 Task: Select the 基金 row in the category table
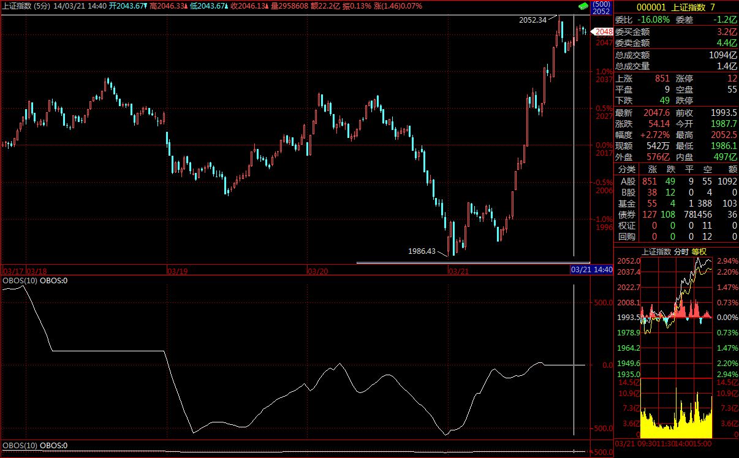coord(627,203)
